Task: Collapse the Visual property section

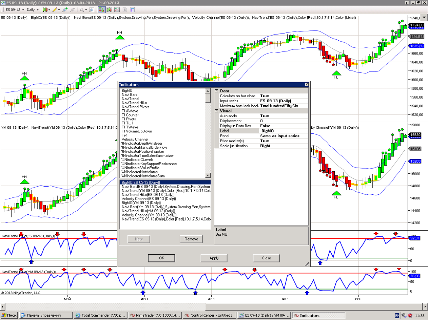Action: pos(217,111)
